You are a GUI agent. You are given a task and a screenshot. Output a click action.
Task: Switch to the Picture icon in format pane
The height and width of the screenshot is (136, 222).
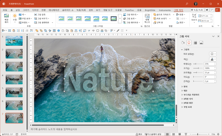coord(201,43)
